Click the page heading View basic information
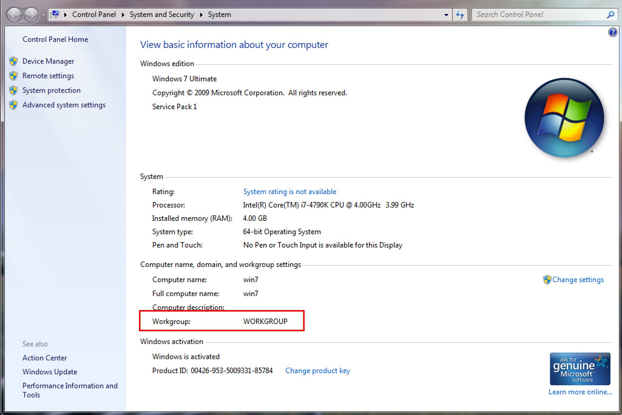622x415 pixels. (x=234, y=45)
